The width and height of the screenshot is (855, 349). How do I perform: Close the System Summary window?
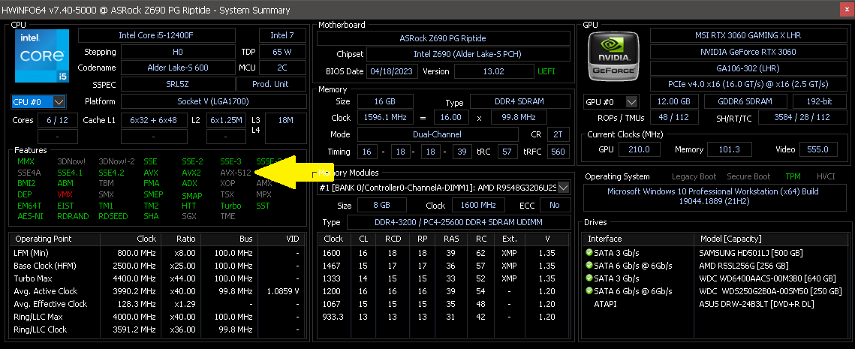847,10
